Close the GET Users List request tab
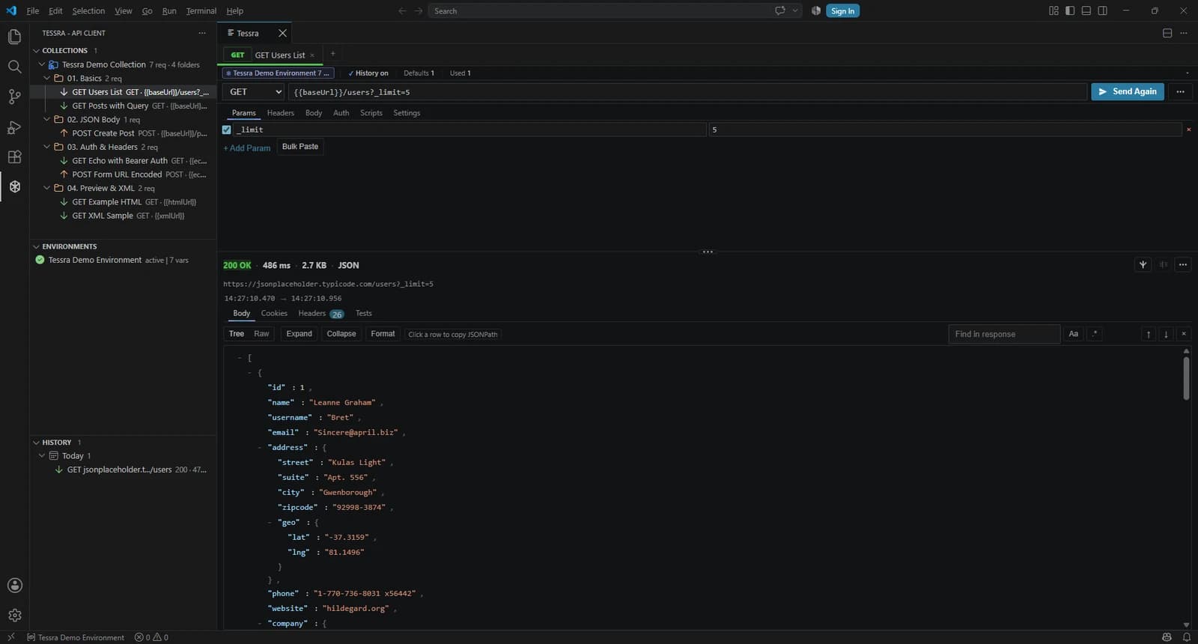This screenshot has width=1198, height=644. point(312,55)
